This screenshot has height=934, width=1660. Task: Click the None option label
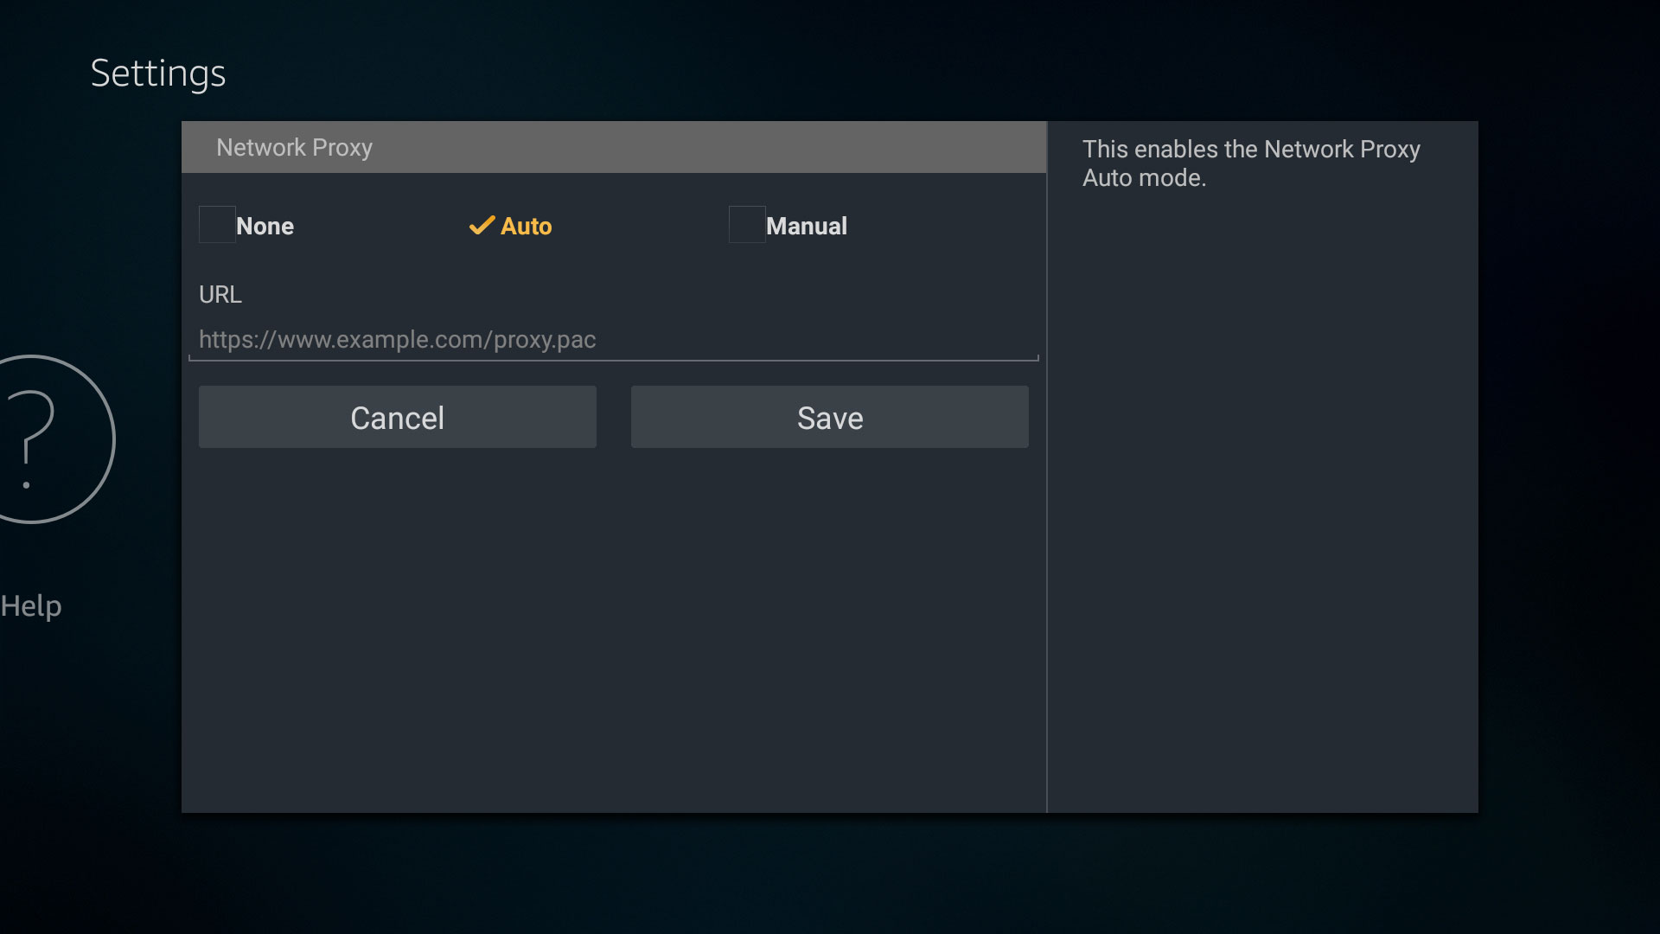265,227
